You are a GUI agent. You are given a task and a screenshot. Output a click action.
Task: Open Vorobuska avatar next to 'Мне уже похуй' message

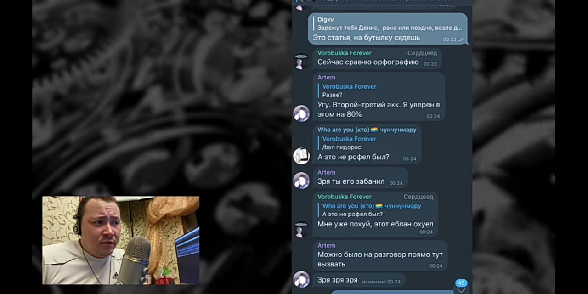[301, 229]
